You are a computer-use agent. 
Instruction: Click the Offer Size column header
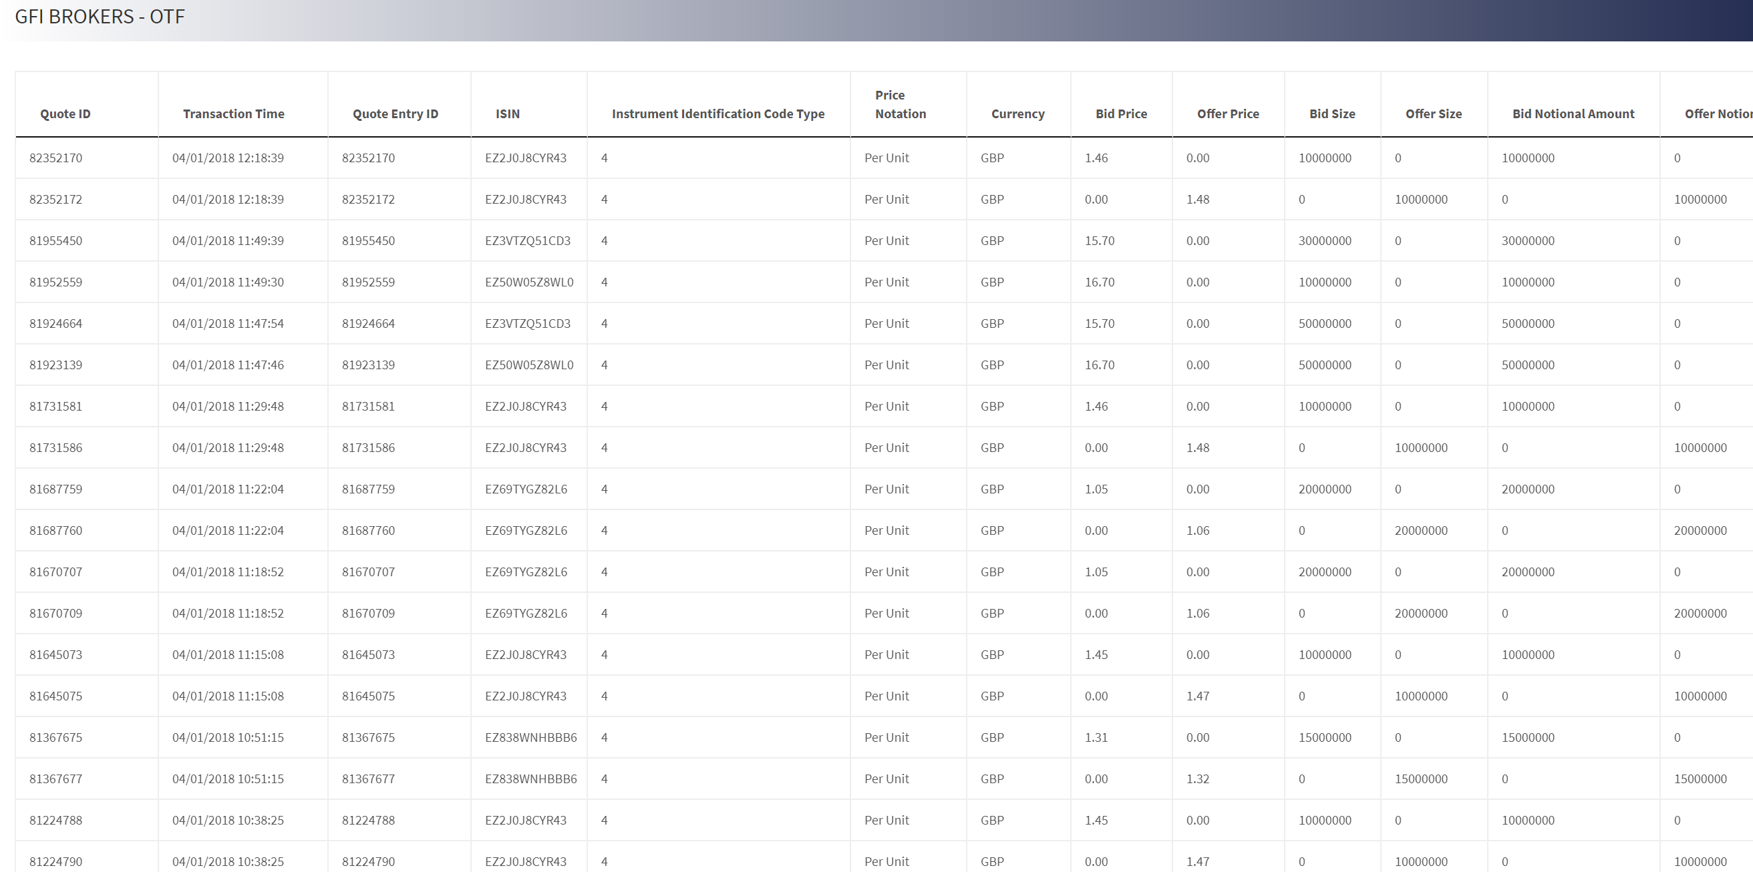pos(1433,114)
